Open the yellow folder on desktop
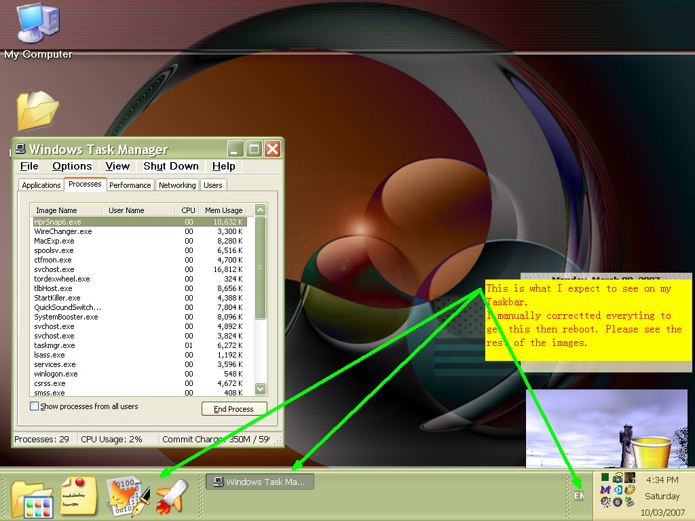This screenshot has width=695, height=521. click(37, 111)
